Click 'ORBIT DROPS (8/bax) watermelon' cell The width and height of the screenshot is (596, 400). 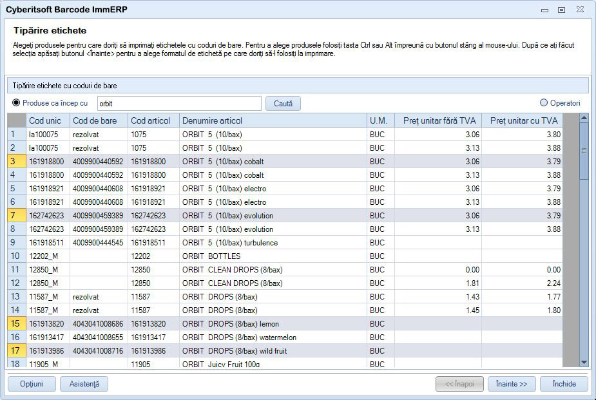[273, 338]
